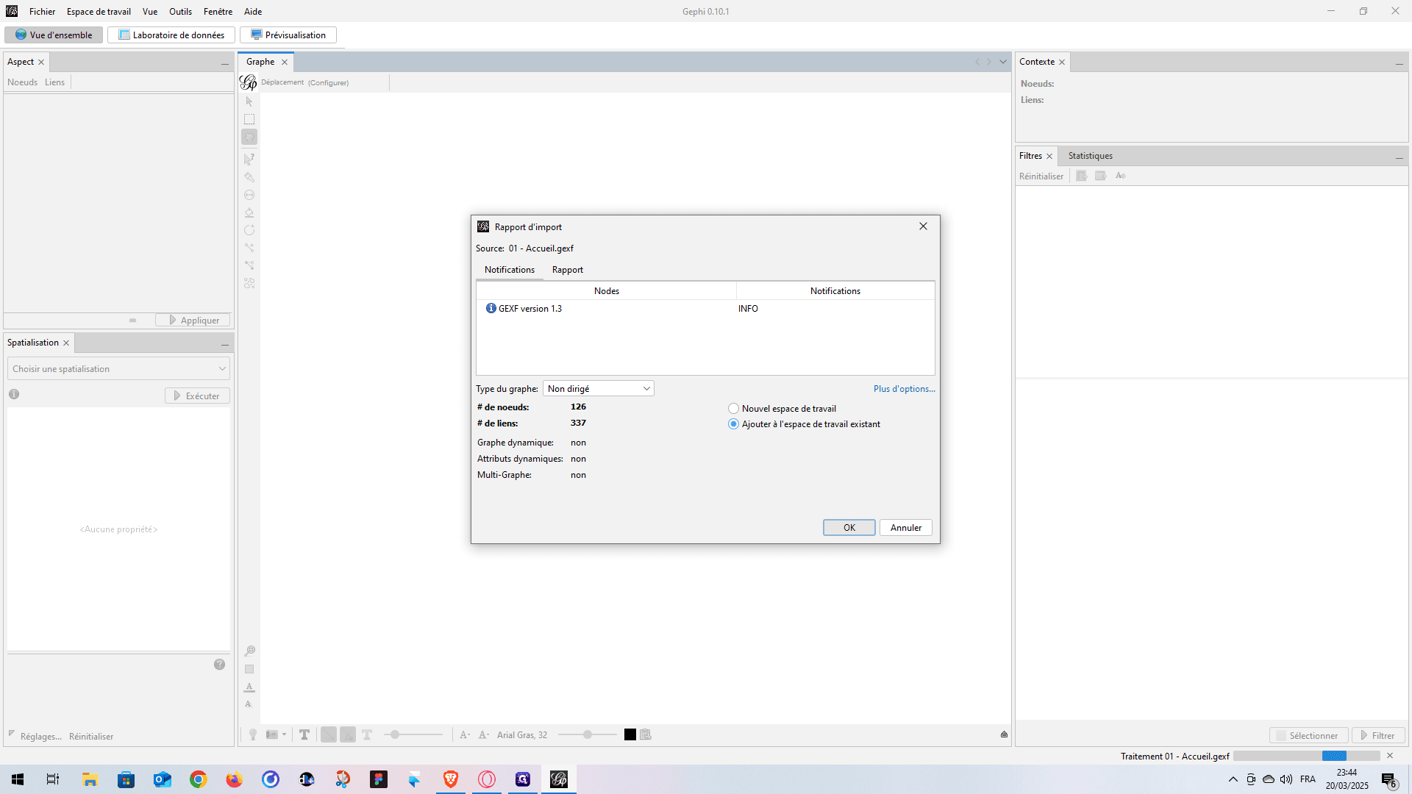Viewport: 1412px width, 794px height.
Task: Select Vue d'ensemble view
Action: pyautogui.click(x=54, y=35)
